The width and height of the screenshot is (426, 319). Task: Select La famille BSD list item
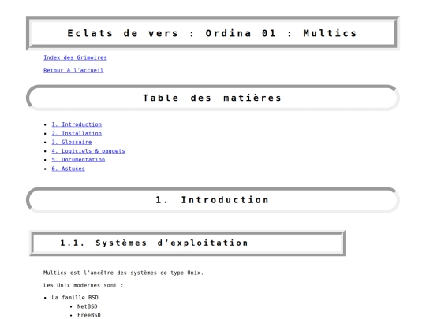coord(75,298)
